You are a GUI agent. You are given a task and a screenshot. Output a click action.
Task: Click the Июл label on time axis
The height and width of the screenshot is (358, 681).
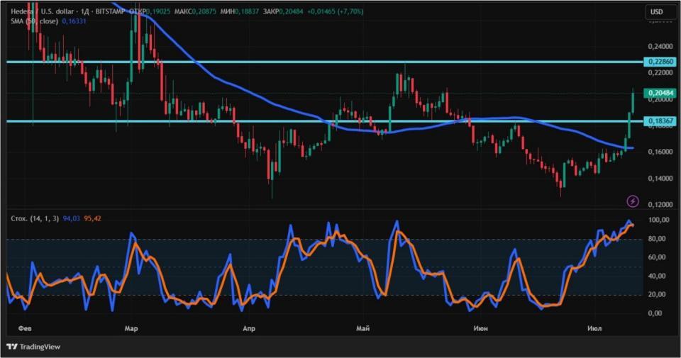pyautogui.click(x=594, y=328)
